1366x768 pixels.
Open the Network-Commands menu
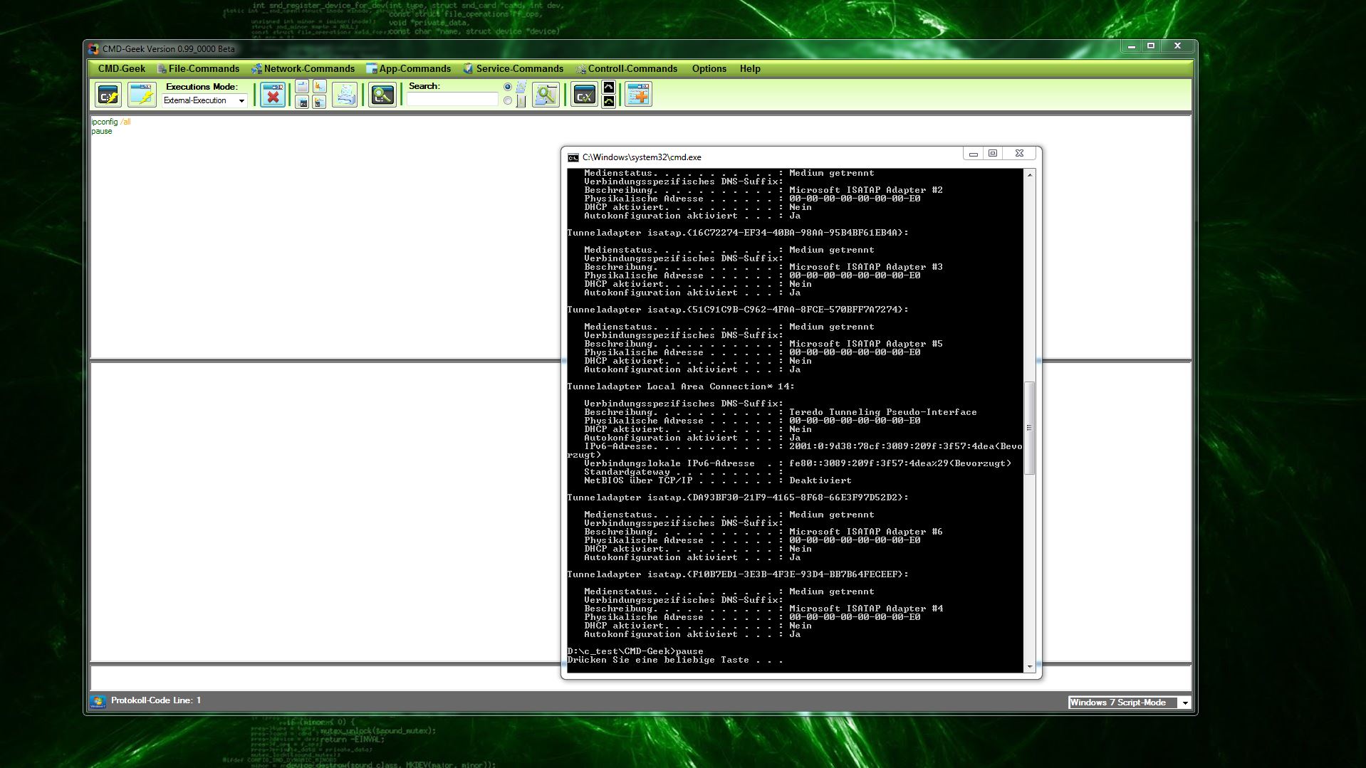[x=303, y=69]
